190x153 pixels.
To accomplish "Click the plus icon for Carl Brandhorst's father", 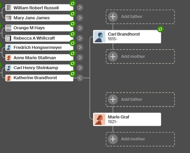I will [113, 17].
